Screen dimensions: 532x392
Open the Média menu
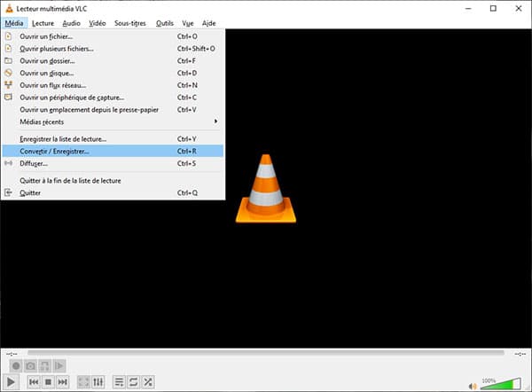coord(14,23)
